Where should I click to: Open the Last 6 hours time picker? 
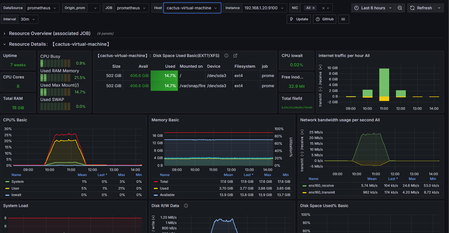[373, 8]
